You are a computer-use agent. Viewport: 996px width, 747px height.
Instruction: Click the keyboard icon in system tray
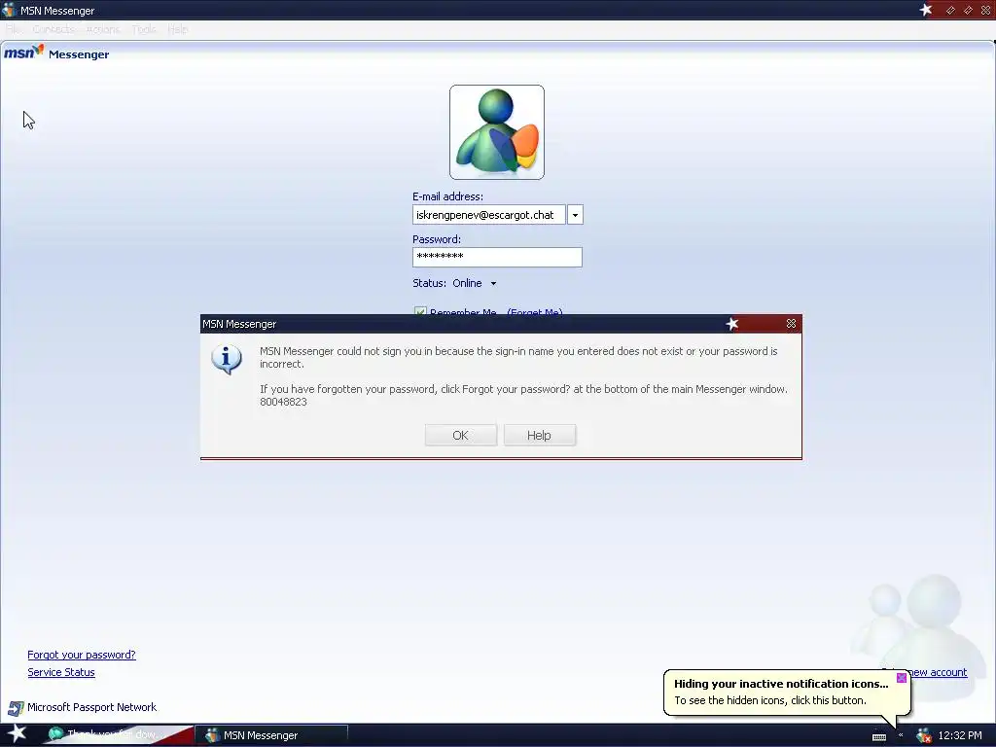click(x=879, y=736)
